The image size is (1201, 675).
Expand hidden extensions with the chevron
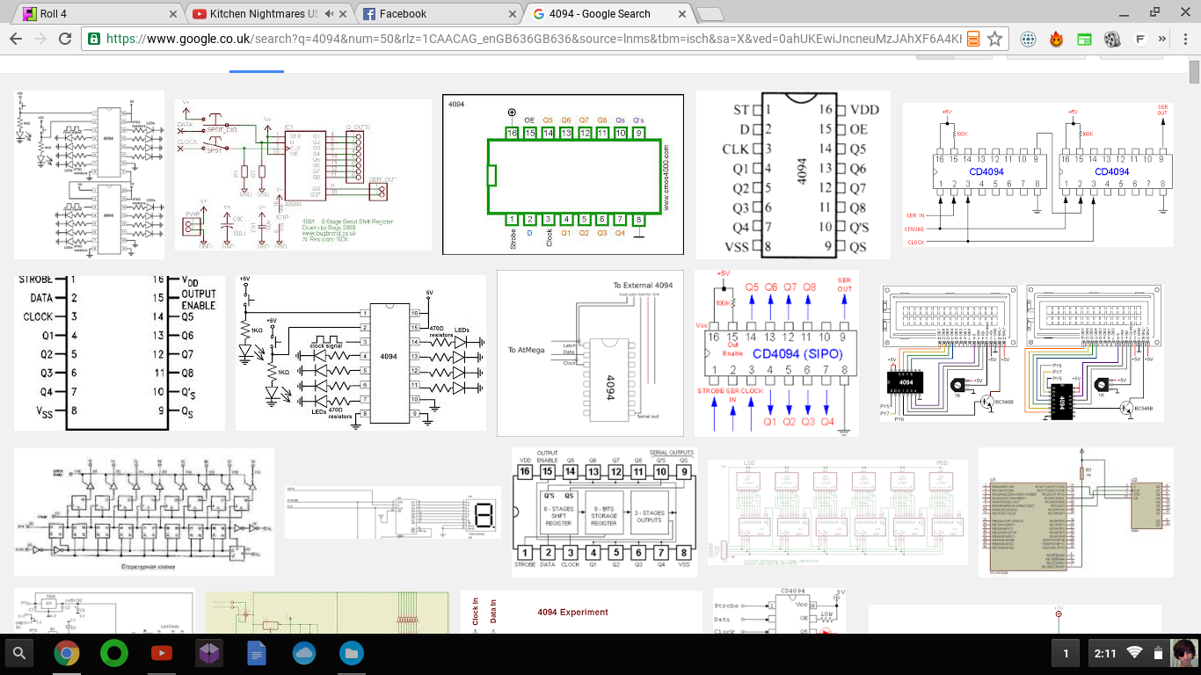click(x=1162, y=39)
